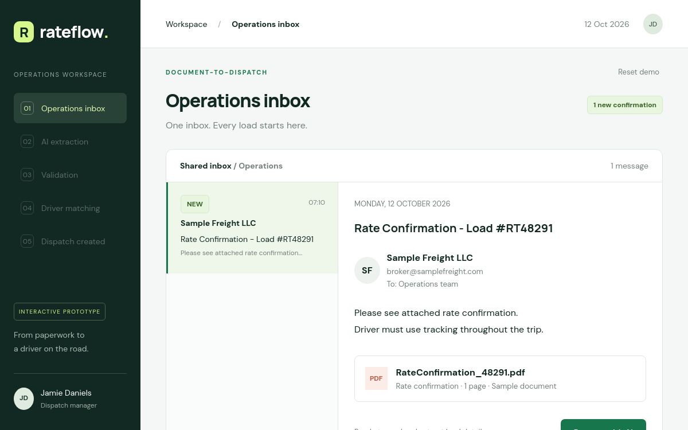Click the Operations inbox page heading
The height and width of the screenshot is (430, 688).
point(238,101)
